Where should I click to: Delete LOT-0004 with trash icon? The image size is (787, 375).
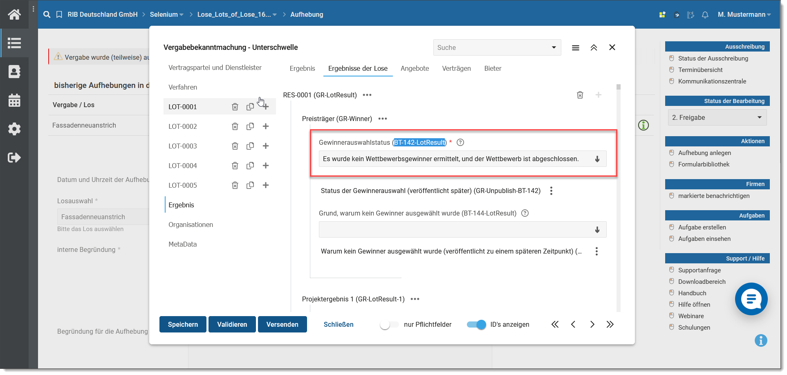pyautogui.click(x=235, y=166)
